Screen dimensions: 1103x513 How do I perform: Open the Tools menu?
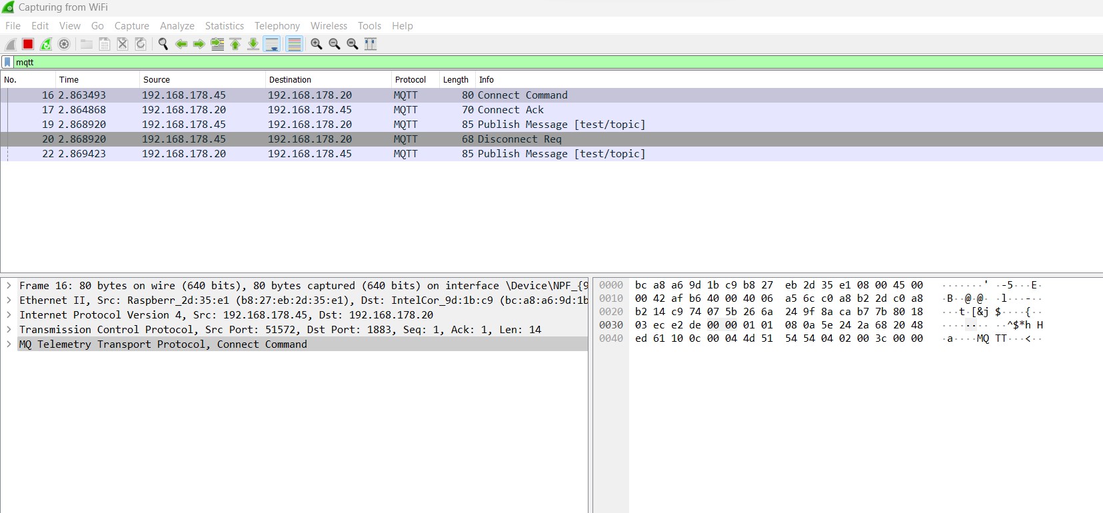coord(369,26)
